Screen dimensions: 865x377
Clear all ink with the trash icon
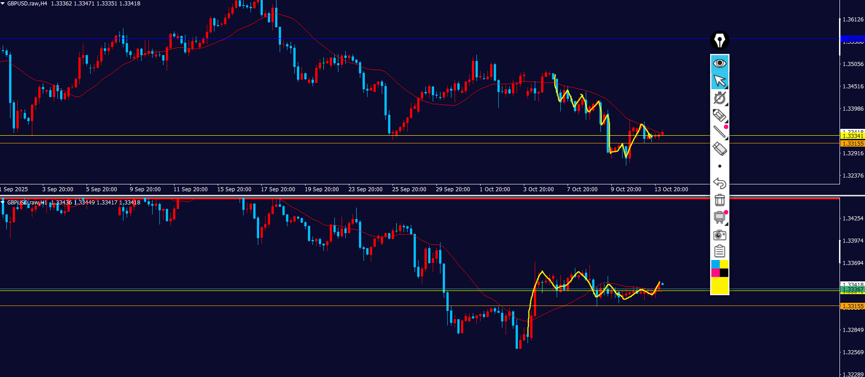[719, 200]
